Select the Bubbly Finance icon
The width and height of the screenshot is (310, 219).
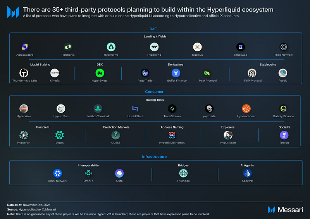pos(283,109)
